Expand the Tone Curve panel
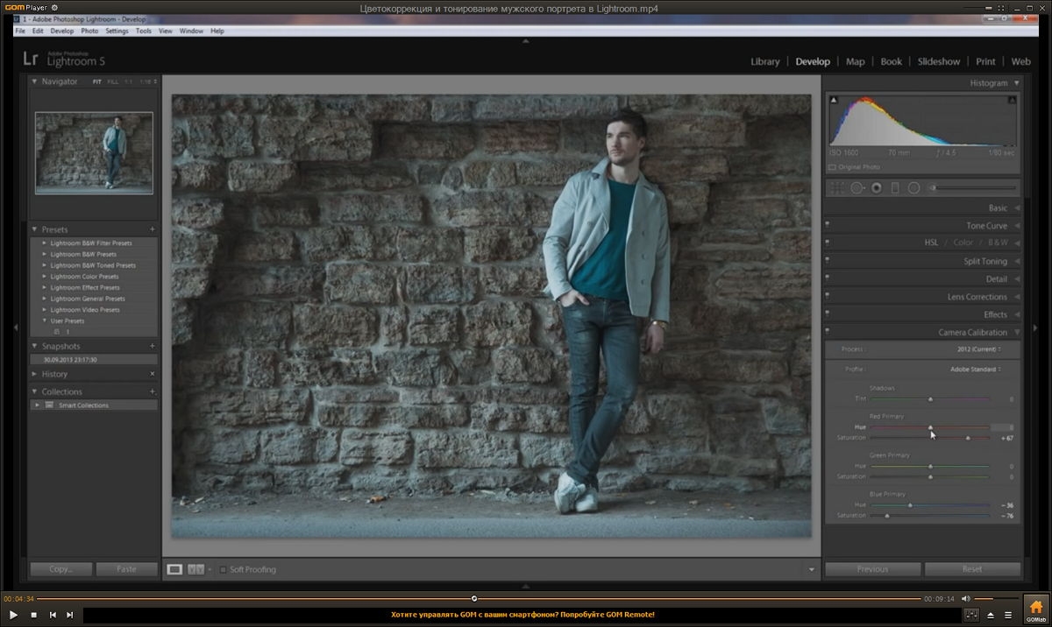Viewport: 1052px width, 627px height. coord(1017,226)
